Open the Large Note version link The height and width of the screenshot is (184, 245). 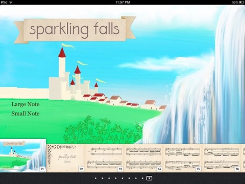click(26, 104)
